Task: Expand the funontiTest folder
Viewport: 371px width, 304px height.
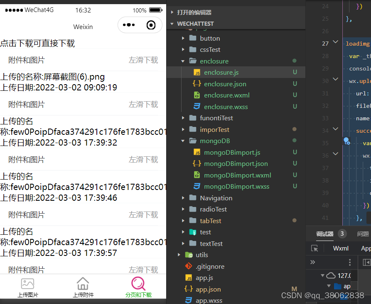Action: [183, 118]
